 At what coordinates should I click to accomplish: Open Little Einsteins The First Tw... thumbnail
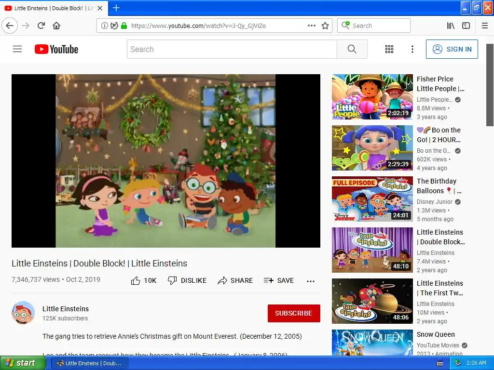(x=372, y=301)
